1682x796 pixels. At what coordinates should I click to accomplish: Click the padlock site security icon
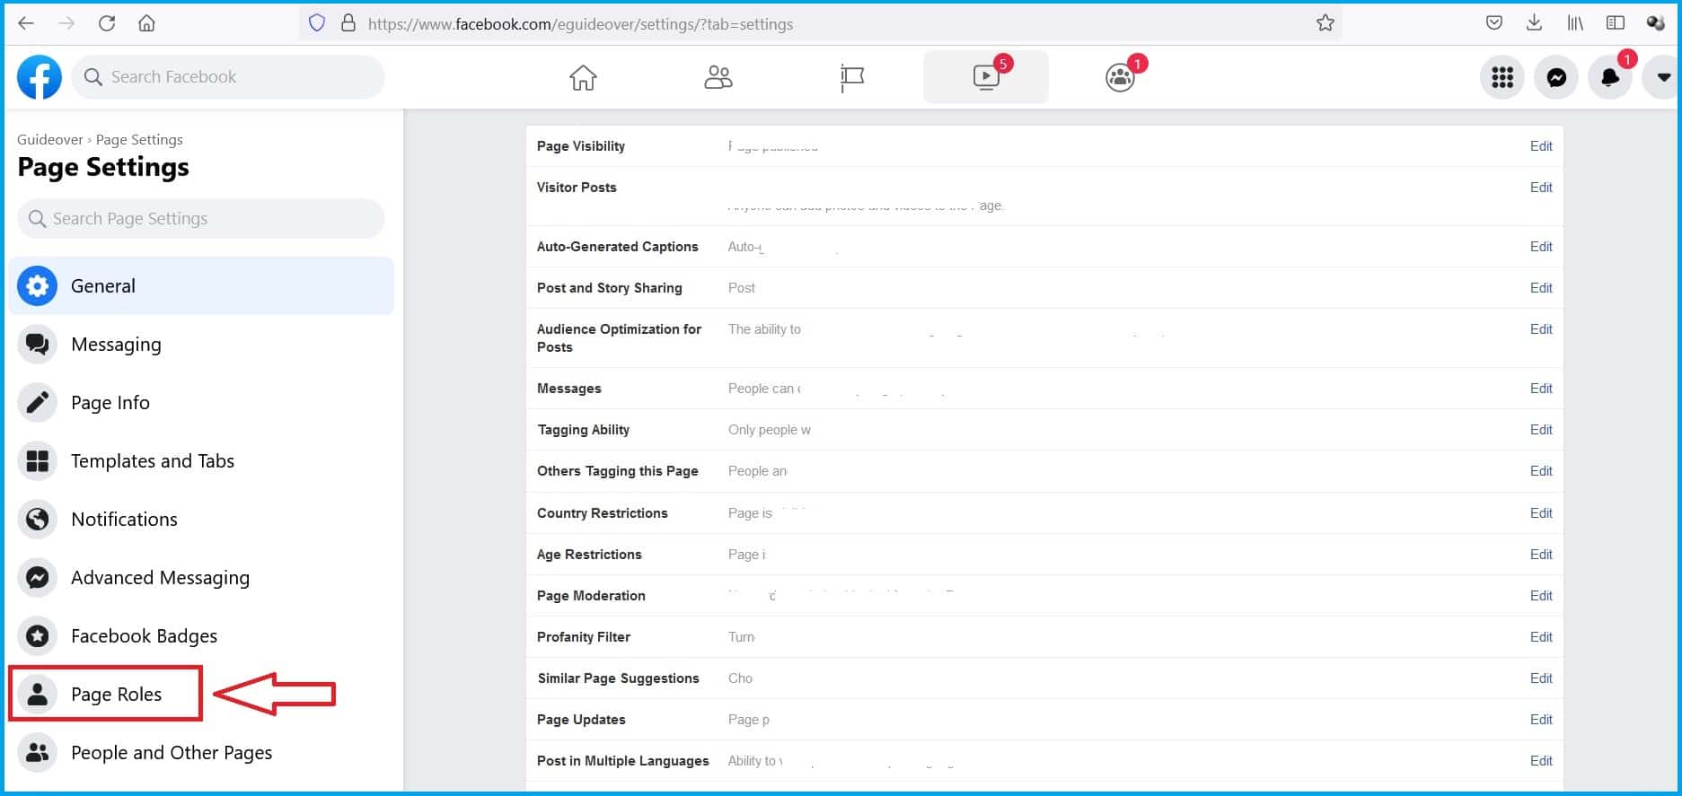348,23
